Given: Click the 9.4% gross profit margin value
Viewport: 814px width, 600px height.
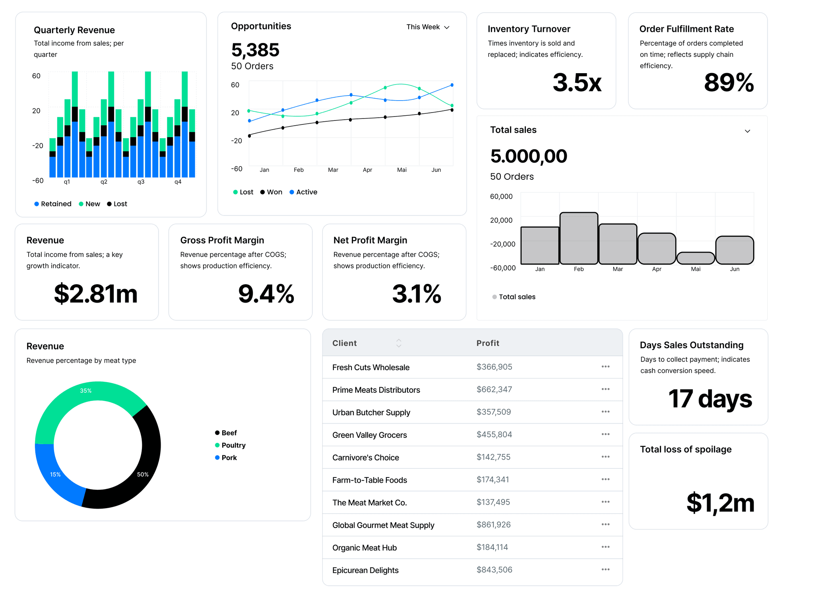Looking at the screenshot, I should coord(266,294).
